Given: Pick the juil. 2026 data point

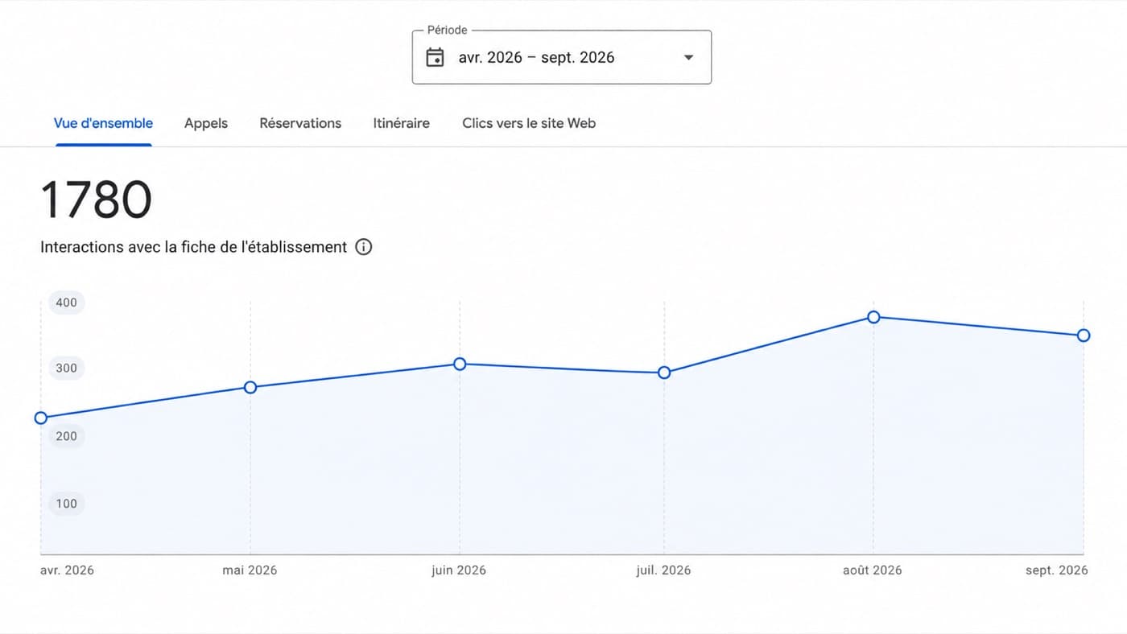Looking at the screenshot, I should pos(664,373).
